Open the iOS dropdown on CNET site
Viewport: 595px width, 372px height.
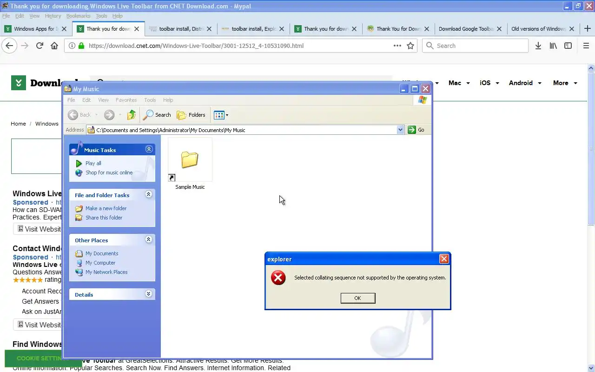489,83
